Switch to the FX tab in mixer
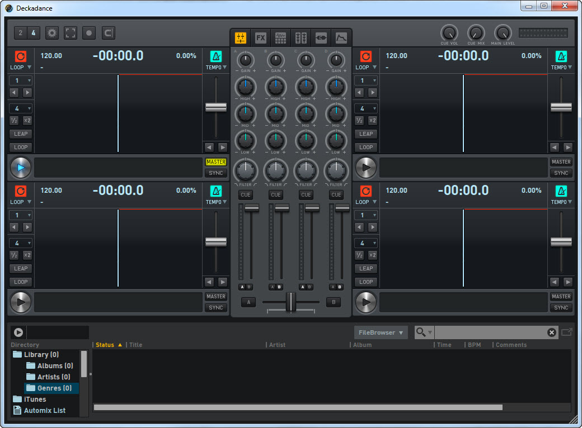582x428 pixels. (260, 38)
